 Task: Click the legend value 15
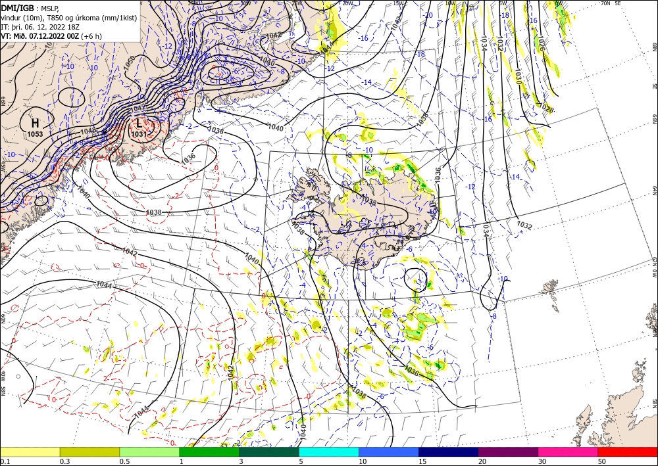pyautogui.click(x=423, y=461)
